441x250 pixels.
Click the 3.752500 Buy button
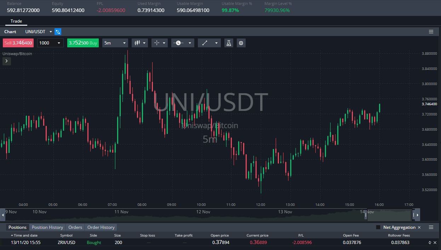(83, 43)
